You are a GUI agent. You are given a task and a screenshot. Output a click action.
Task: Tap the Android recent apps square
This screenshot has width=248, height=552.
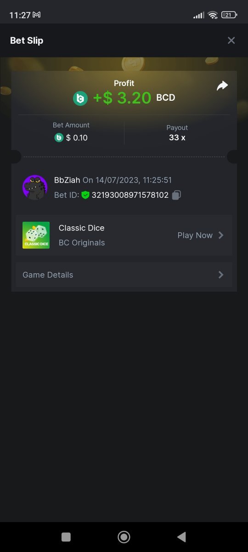[66, 537]
